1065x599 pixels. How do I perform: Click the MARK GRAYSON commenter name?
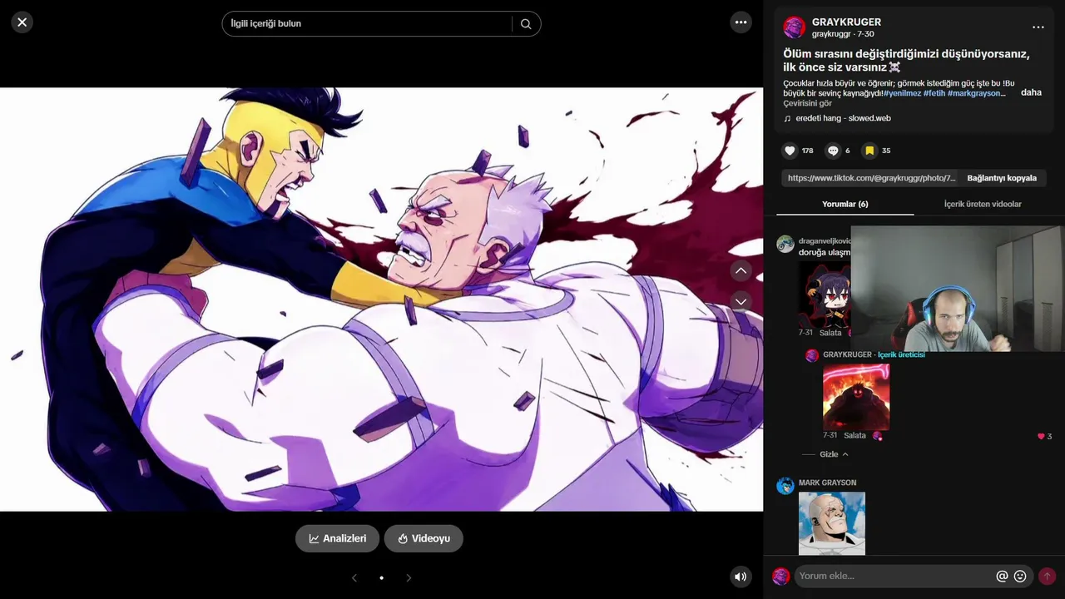pos(827,483)
